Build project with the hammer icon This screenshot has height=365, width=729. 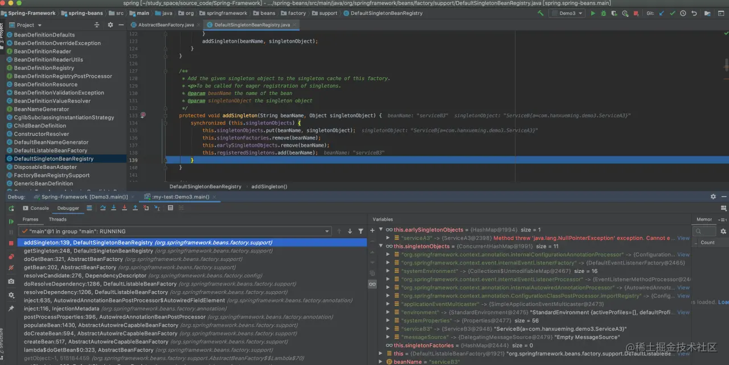click(x=540, y=13)
